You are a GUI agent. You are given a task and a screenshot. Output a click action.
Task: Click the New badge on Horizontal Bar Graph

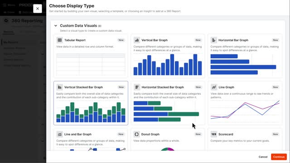point(275,40)
